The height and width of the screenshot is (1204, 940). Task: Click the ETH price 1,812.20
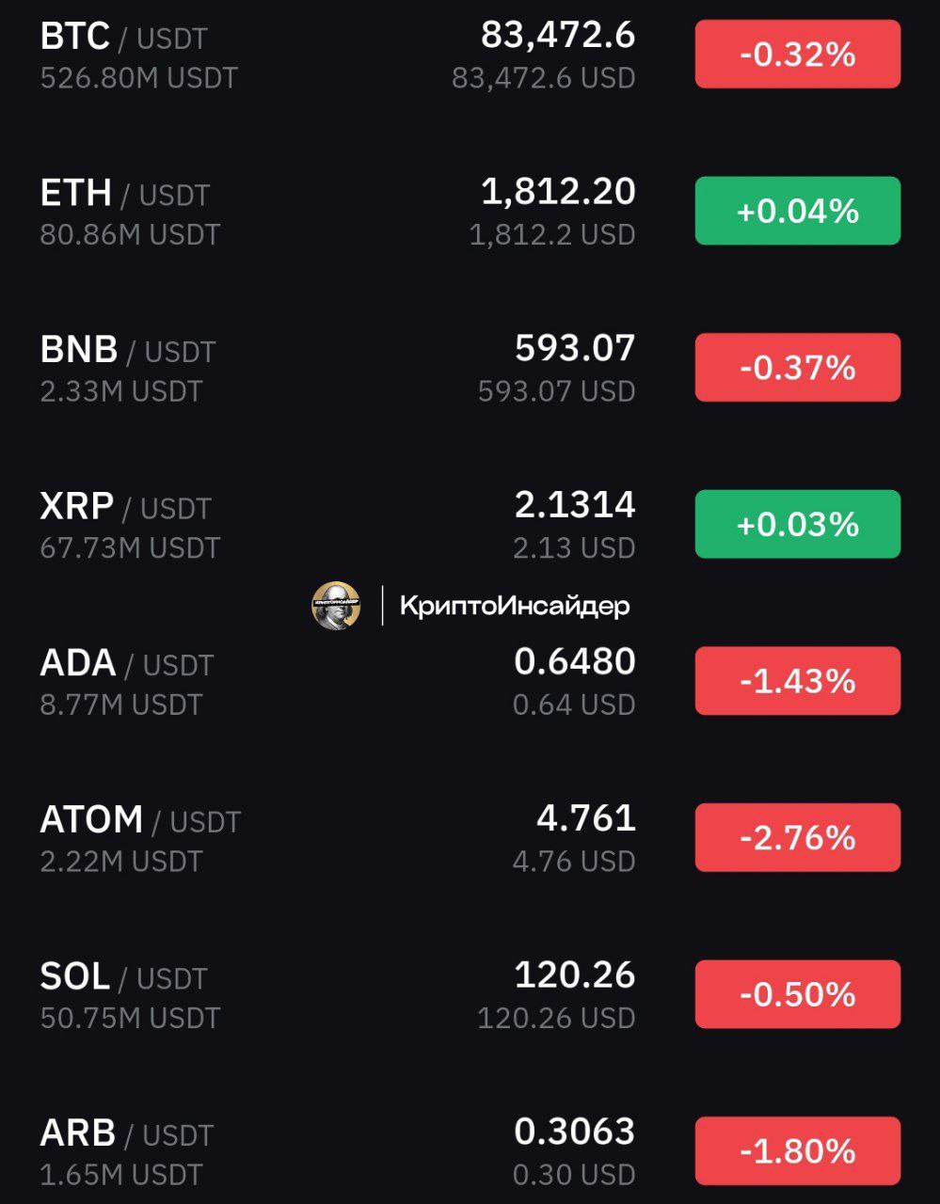coord(558,192)
